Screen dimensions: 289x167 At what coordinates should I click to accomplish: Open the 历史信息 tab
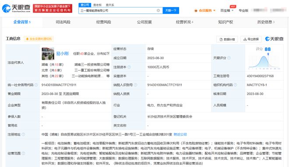pyautogui.click(x=266, y=22)
